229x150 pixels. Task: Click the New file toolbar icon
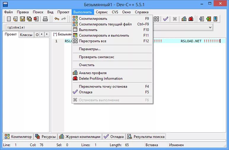click(x=9, y=19)
